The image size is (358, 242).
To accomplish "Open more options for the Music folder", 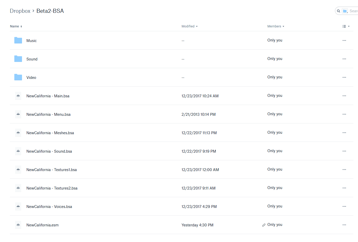I will (344, 40).
